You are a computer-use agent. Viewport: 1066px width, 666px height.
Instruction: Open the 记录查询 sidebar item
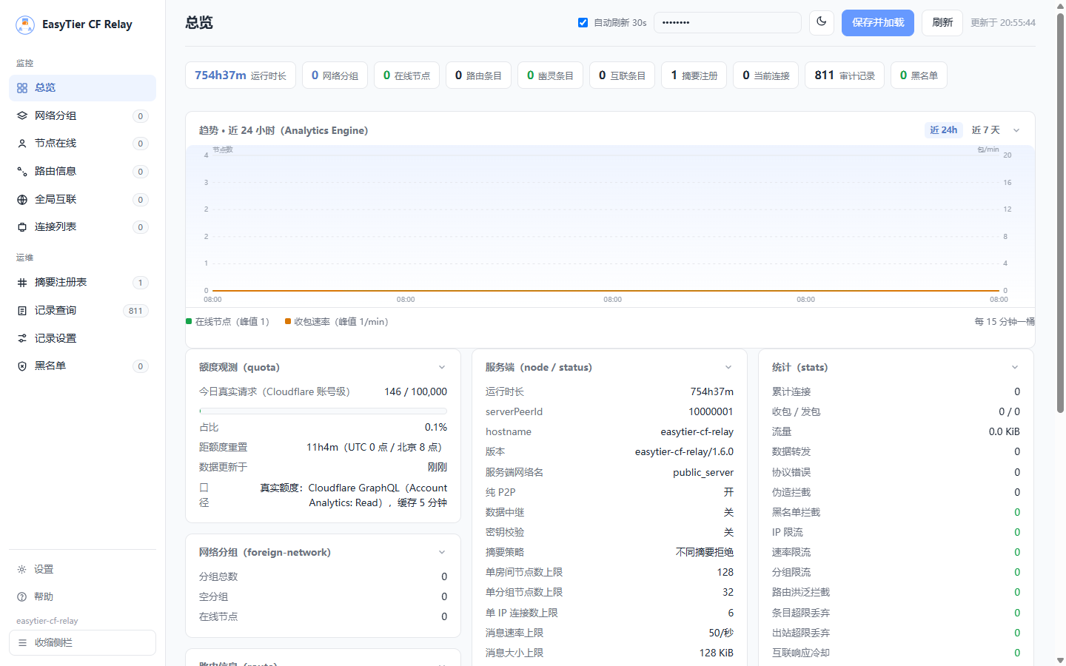pyautogui.click(x=82, y=311)
